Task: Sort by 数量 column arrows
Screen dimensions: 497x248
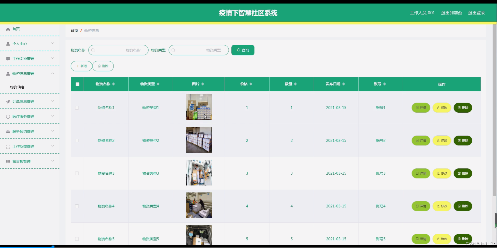Action: click(x=295, y=84)
